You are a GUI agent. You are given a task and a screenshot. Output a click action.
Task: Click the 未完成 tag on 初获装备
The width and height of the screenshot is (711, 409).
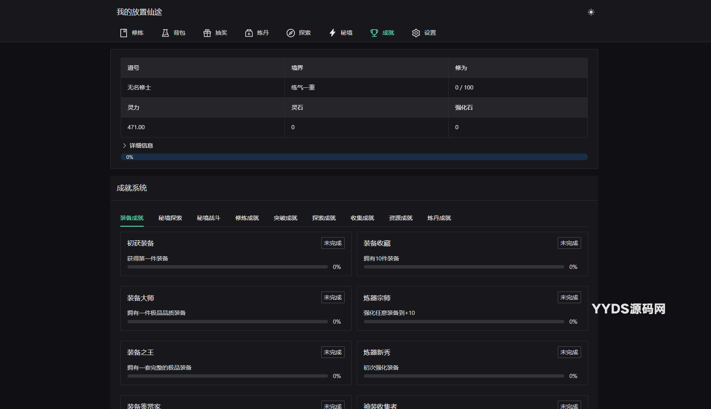(x=333, y=243)
